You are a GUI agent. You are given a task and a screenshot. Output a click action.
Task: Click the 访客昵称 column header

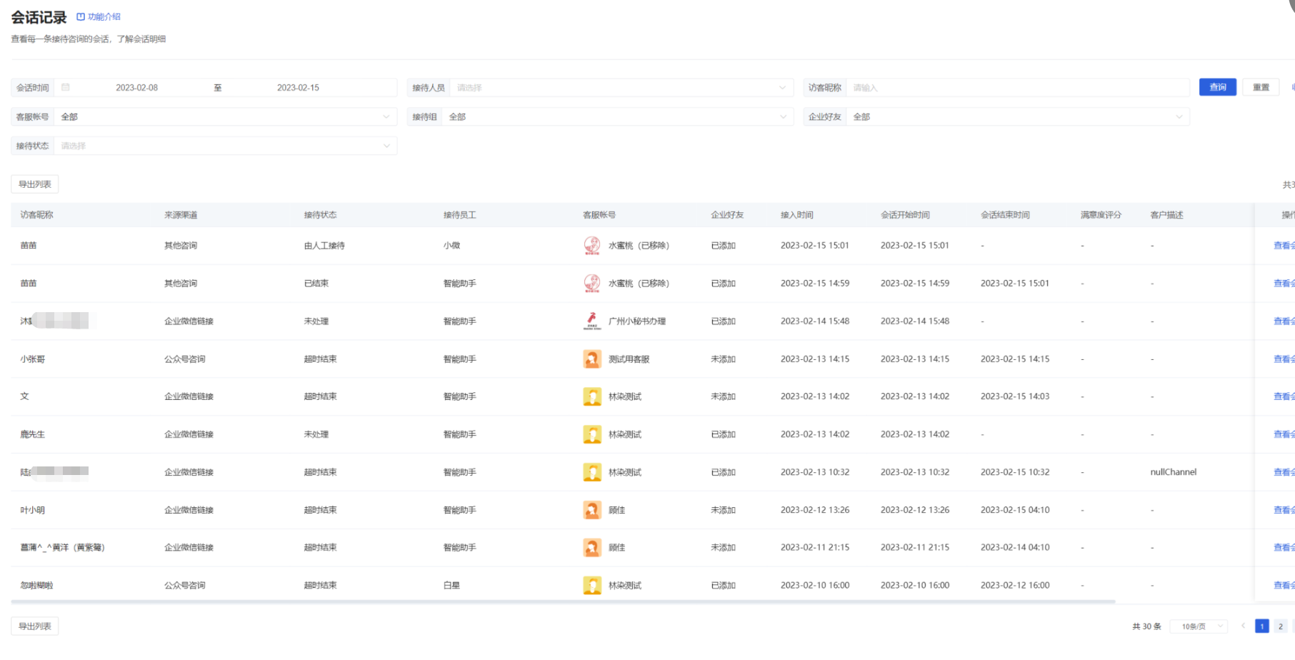click(x=37, y=215)
